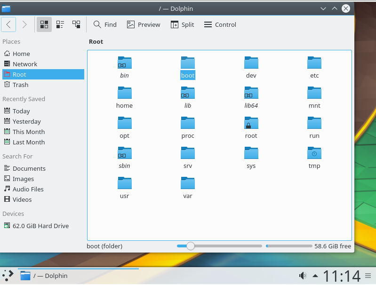Go back using the left arrow button

9,24
